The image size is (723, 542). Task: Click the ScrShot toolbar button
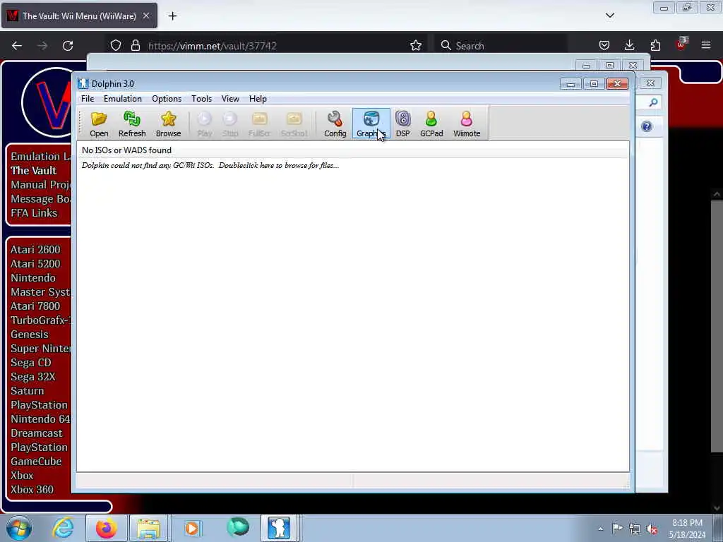click(x=294, y=124)
